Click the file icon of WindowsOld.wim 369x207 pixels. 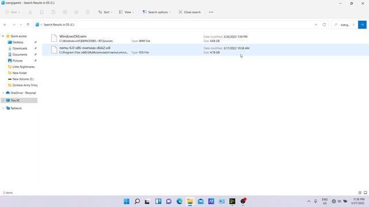click(x=54, y=39)
